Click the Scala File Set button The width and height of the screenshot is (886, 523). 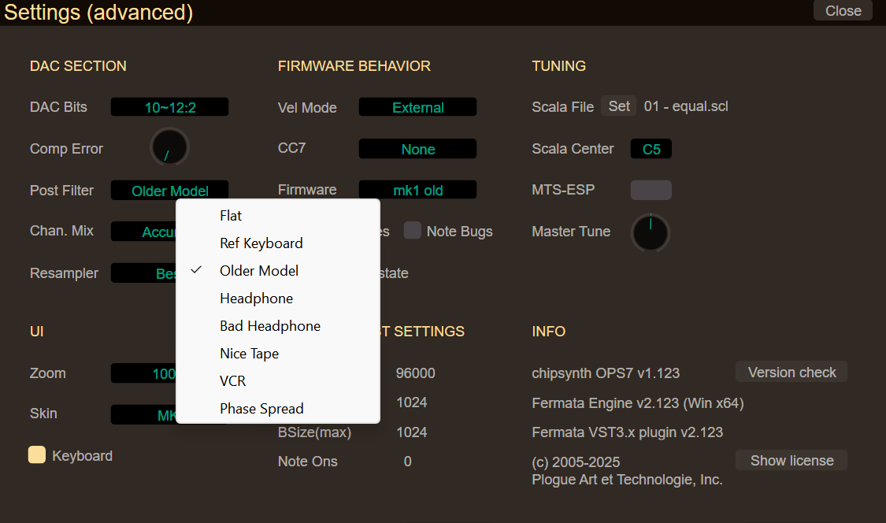pyautogui.click(x=619, y=106)
